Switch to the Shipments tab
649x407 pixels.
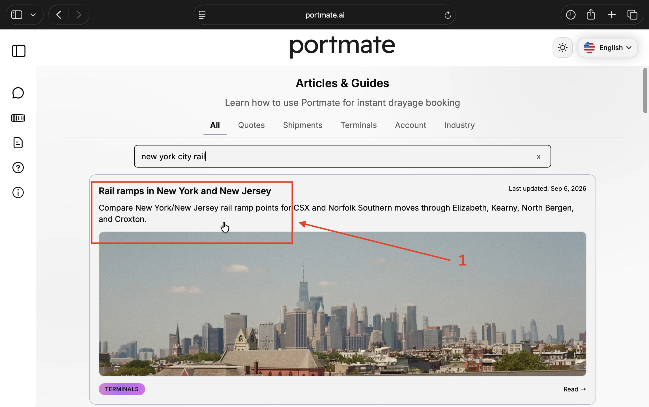pyautogui.click(x=303, y=126)
